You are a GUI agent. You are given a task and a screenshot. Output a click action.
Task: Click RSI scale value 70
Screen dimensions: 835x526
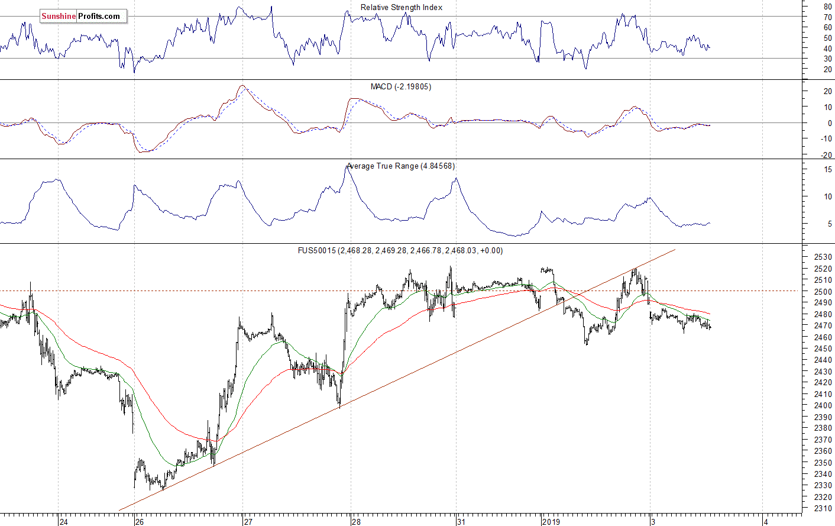tap(828, 18)
